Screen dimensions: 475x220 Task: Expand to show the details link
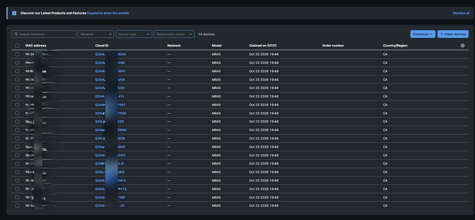108,13
